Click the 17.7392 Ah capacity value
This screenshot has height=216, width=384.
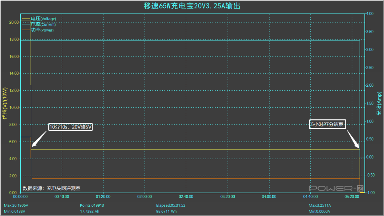pyautogui.click(x=90, y=211)
